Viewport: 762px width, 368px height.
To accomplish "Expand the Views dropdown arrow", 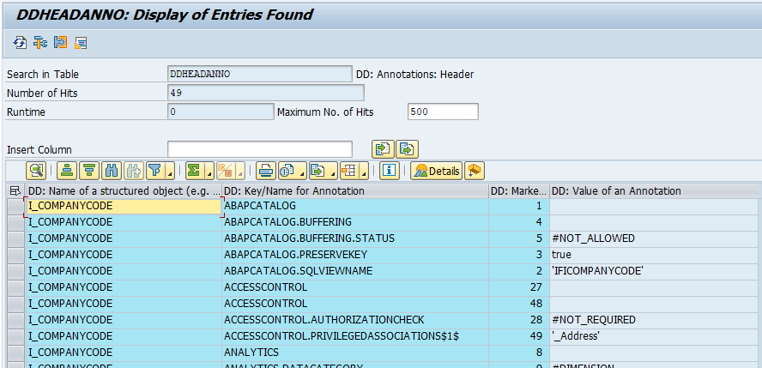I will click(x=302, y=171).
